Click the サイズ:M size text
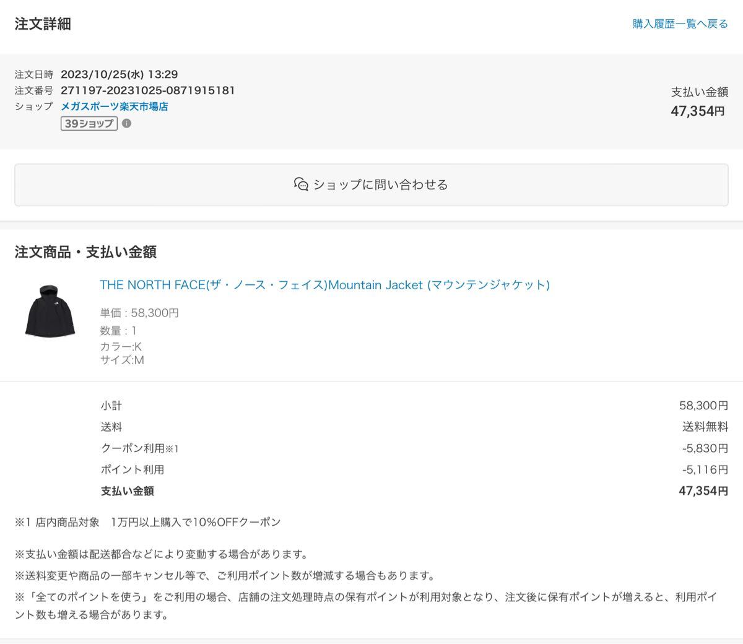Screen dimensions: 743x644 (x=122, y=360)
